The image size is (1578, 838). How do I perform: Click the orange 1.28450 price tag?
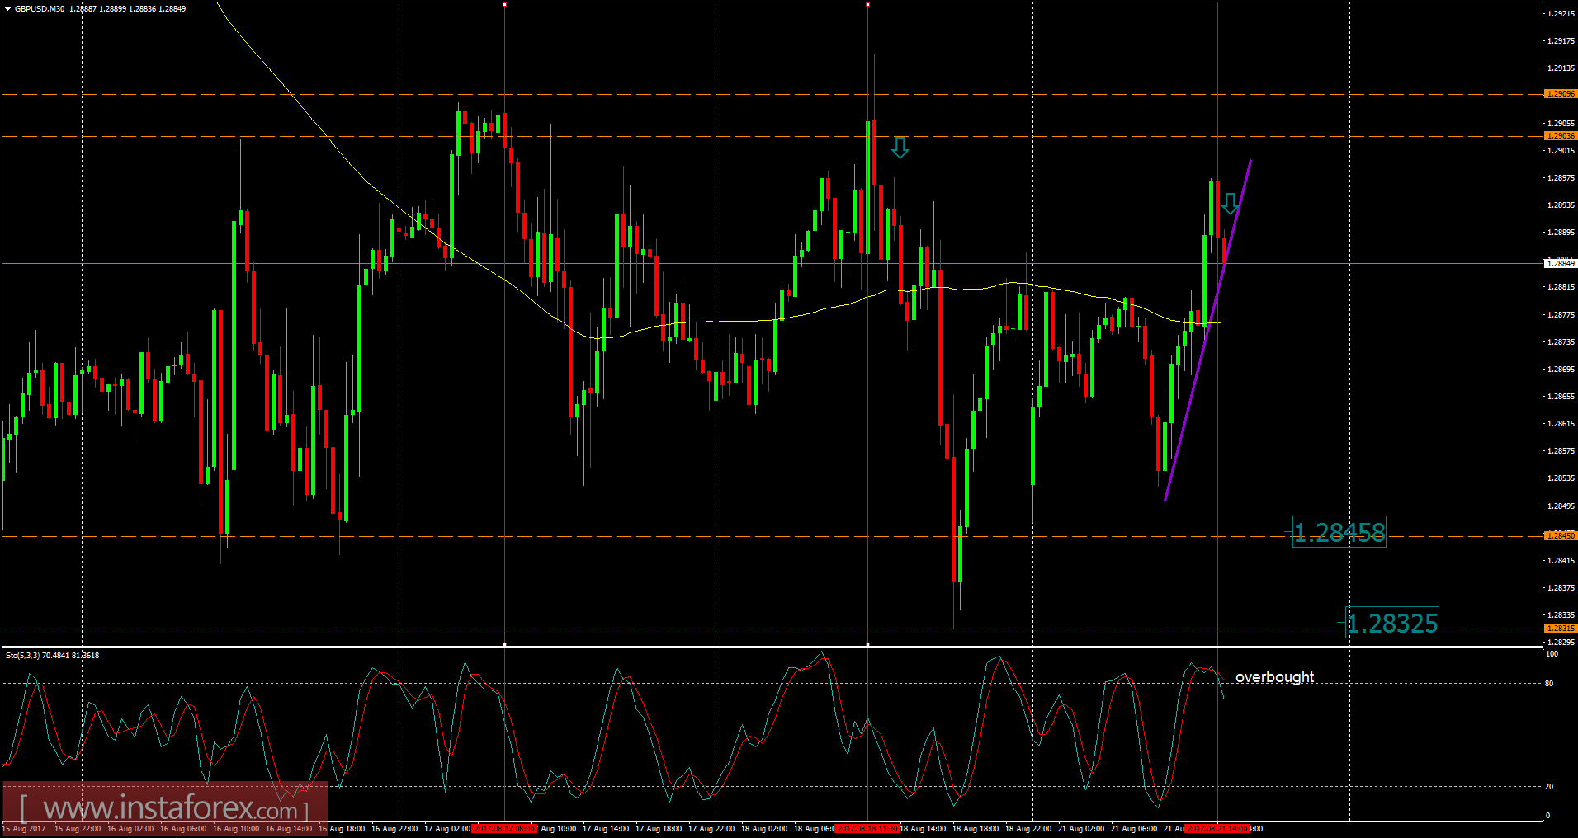(1561, 535)
